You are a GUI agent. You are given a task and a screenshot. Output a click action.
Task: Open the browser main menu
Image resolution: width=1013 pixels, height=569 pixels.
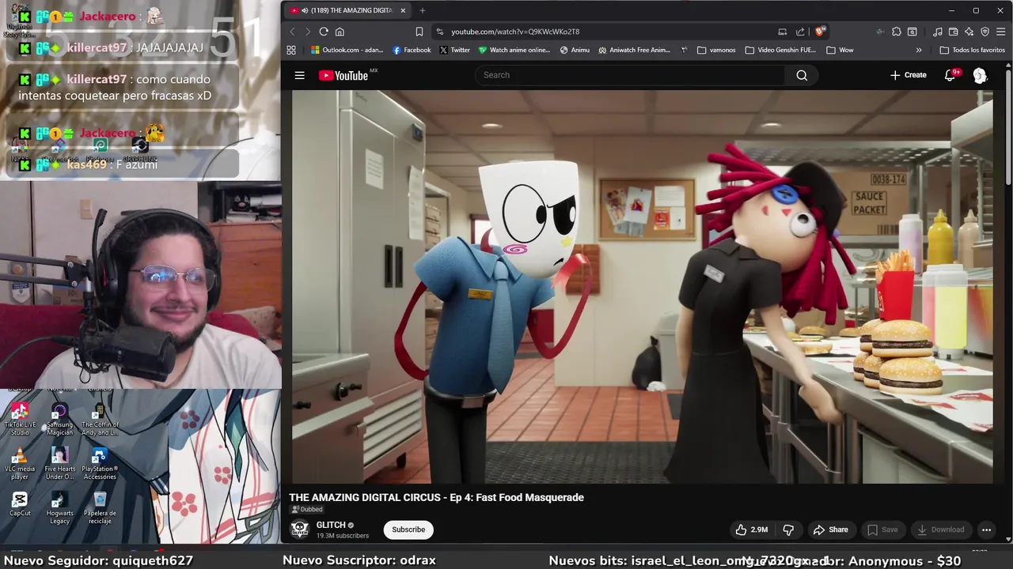(x=1001, y=32)
